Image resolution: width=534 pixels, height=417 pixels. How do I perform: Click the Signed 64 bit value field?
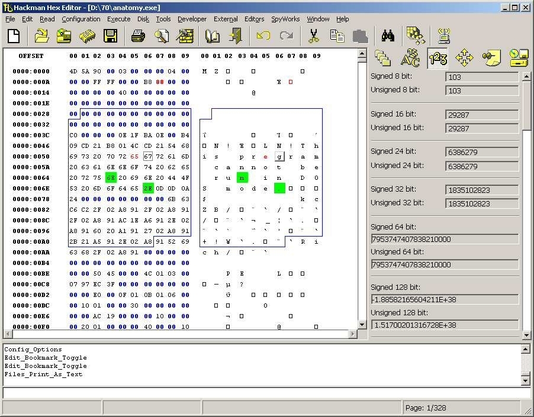445,239
